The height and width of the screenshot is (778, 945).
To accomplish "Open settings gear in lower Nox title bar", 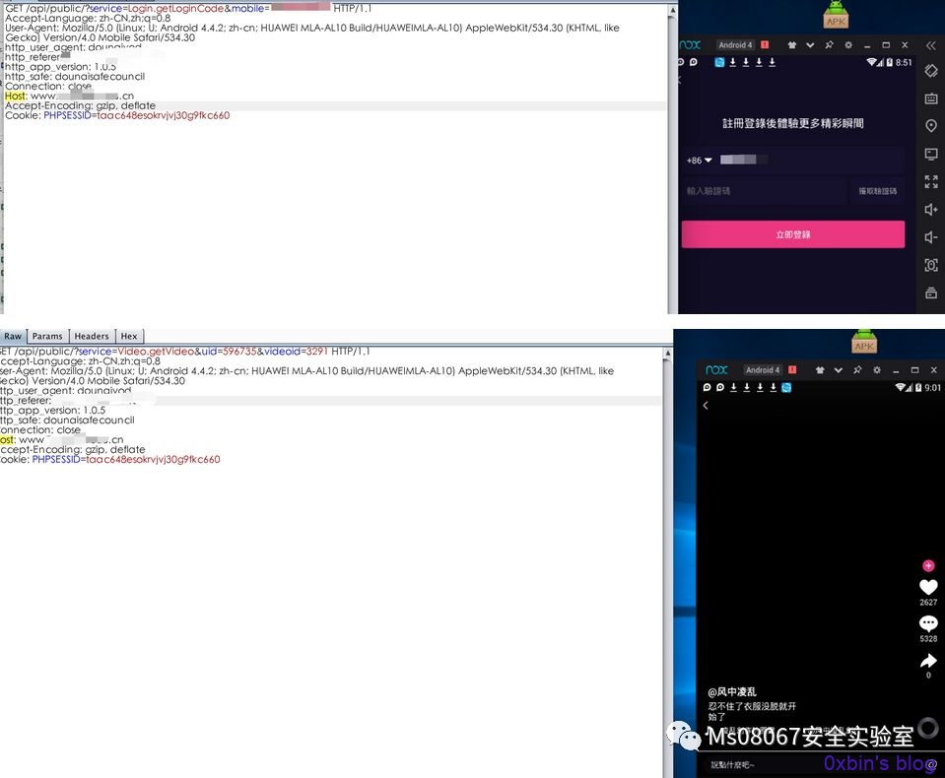I will (x=877, y=370).
